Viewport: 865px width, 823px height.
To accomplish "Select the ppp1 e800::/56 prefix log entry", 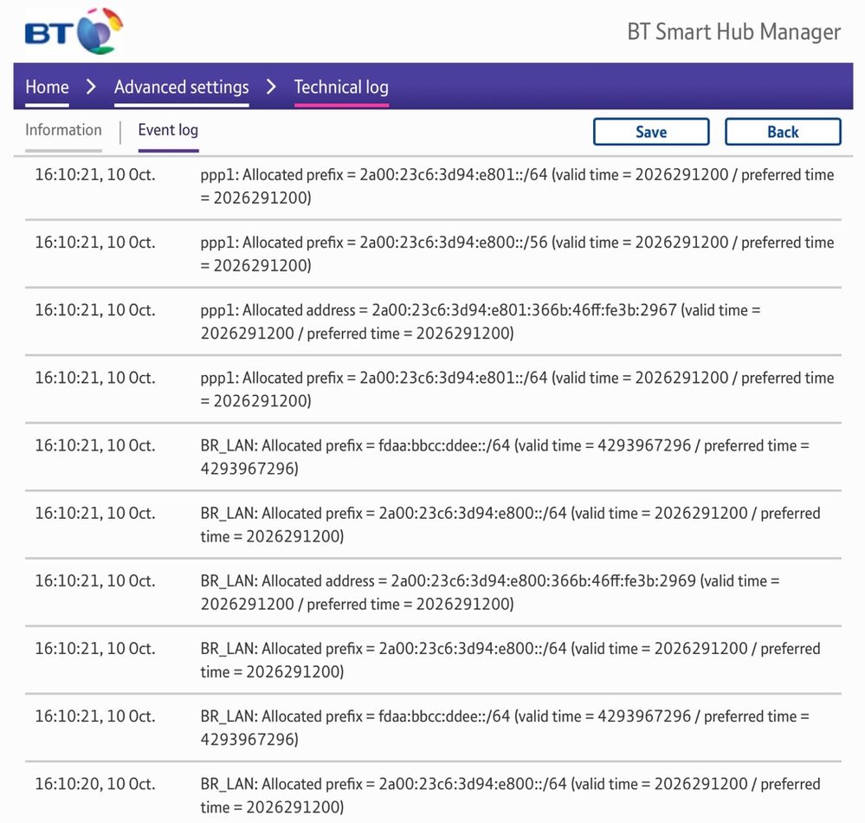I will pyautogui.click(x=517, y=254).
